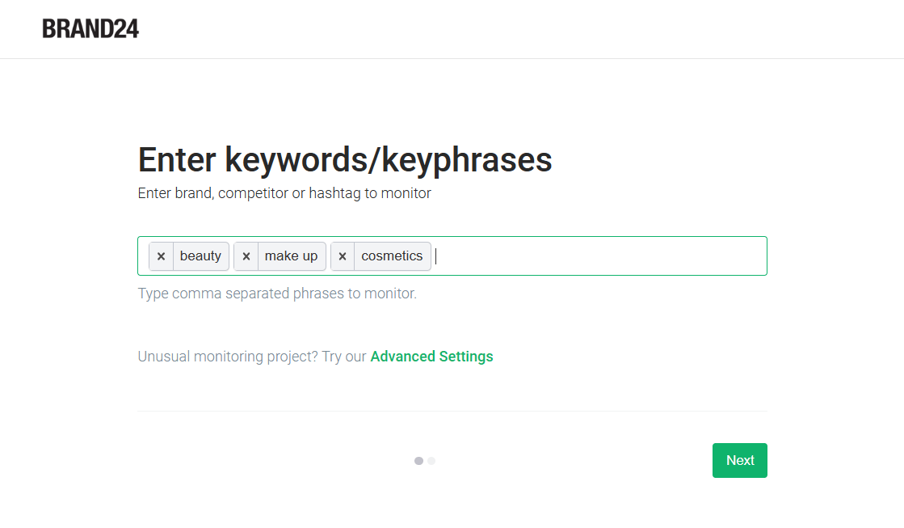Screen dimensions: 904x528
Task: Select the first pagination dot
Action: tap(418, 461)
